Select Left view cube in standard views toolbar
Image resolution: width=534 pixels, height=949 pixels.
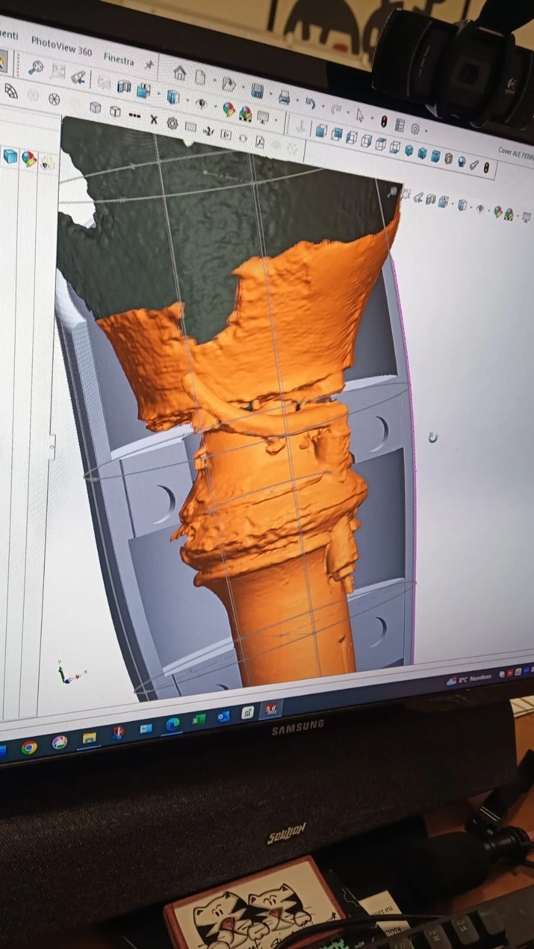[352, 138]
